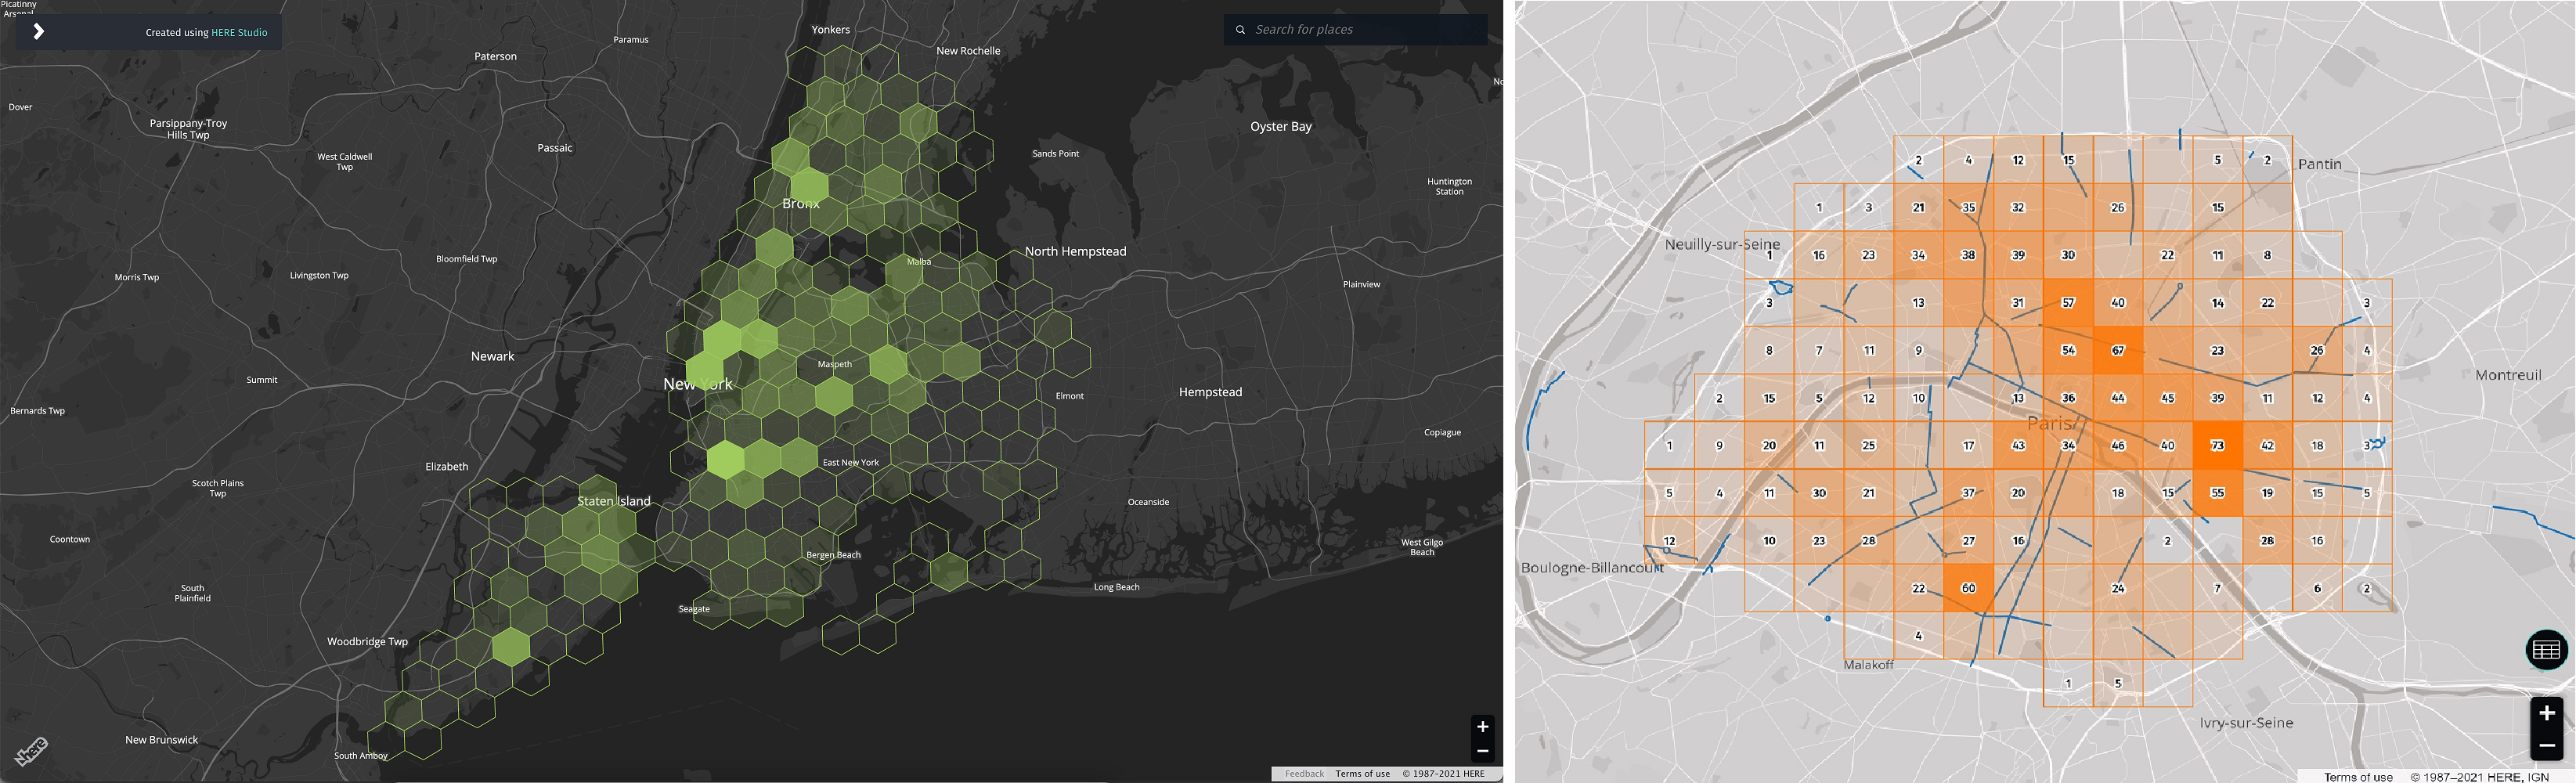Click the Sands Point label
Image resolution: width=2576 pixels, height=783 pixels.
point(1055,154)
